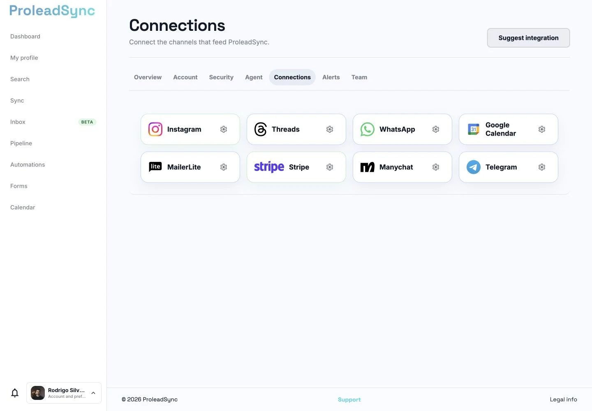Open Pipeline in sidebar
The height and width of the screenshot is (411, 592).
[x=21, y=143]
